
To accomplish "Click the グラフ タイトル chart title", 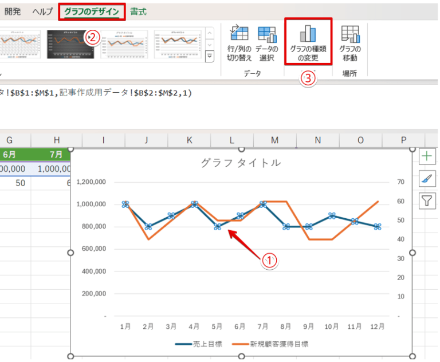I will (241, 163).
